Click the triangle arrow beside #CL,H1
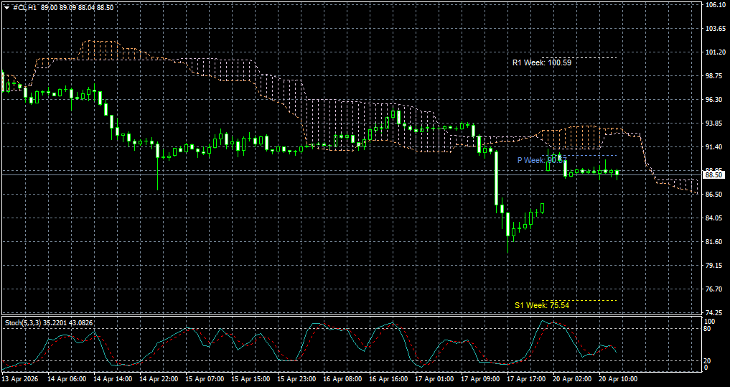Image resolution: width=730 pixels, height=387 pixels. pos(7,7)
